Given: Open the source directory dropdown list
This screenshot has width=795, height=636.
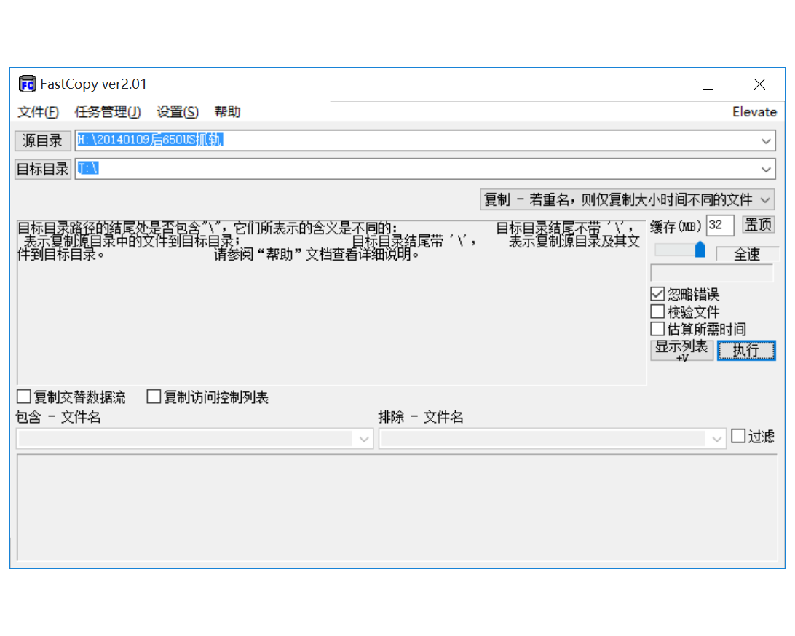Looking at the screenshot, I should pos(767,140).
